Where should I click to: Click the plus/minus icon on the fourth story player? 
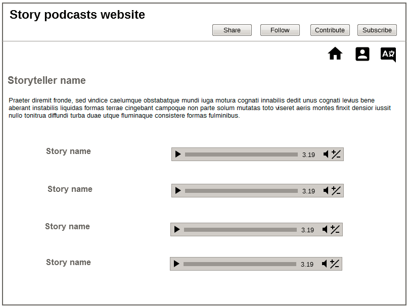point(335,264)
